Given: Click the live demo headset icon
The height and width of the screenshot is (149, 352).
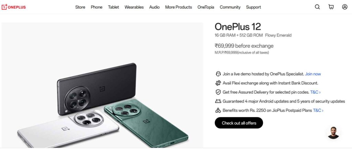Looking at the screenshot, I should tap(218, 74).
